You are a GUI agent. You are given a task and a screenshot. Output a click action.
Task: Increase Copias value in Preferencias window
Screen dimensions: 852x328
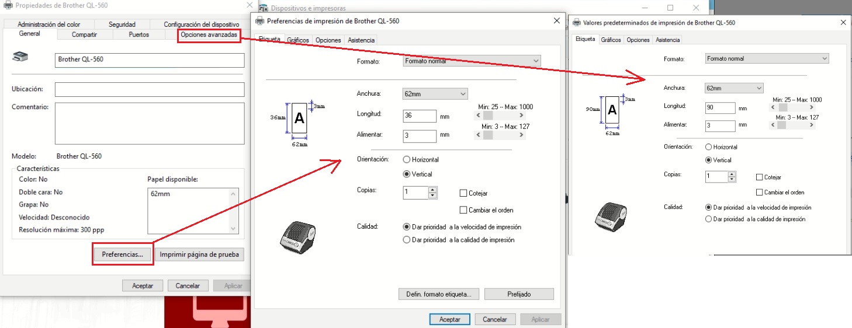pyautogui.click(x=432, y=190)
